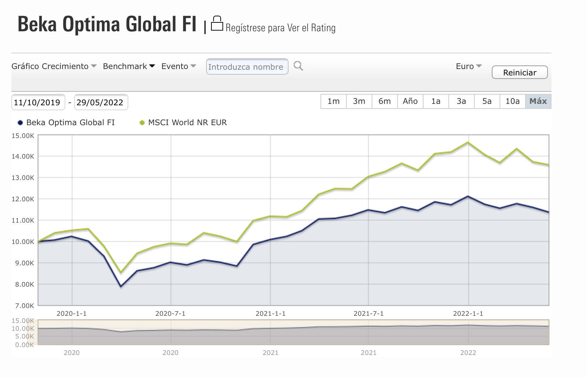Switch to the 6m time range
The width and height of the screenshot is (587, 377).
tap(384, 101)
